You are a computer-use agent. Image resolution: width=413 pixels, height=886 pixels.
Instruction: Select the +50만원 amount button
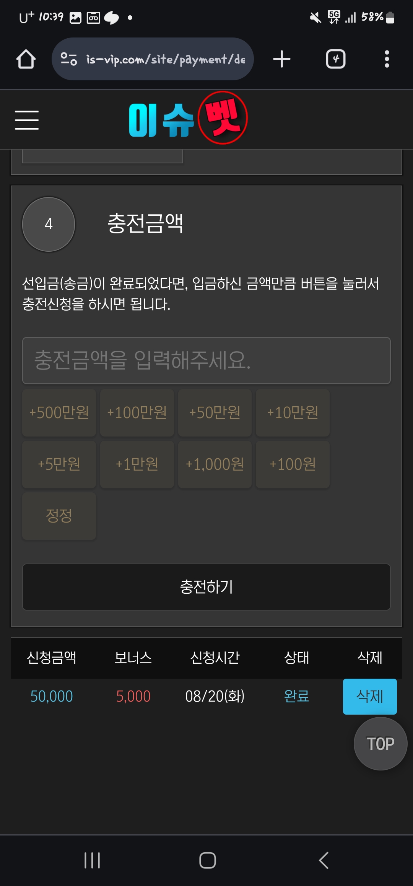(x=215, y=413)
